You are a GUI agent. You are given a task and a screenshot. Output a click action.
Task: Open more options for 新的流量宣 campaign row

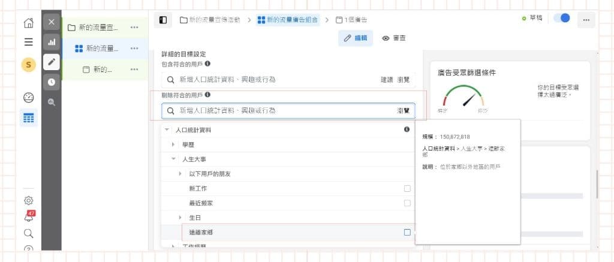134,28
